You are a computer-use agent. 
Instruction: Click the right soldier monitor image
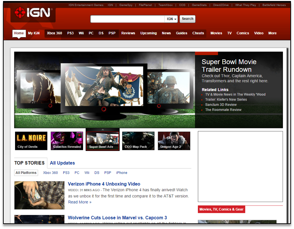point(169,88)
